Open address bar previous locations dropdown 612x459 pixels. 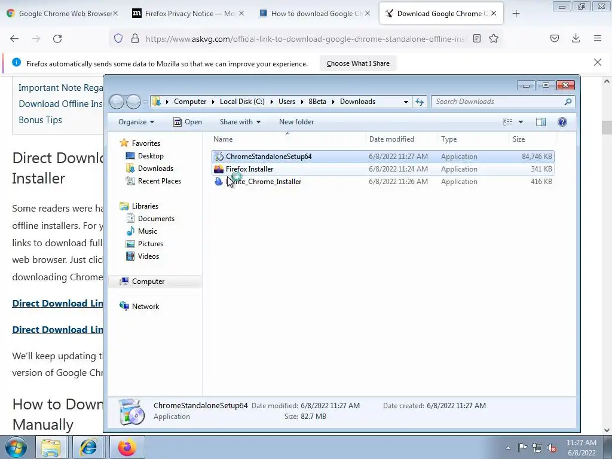(406, 102)
